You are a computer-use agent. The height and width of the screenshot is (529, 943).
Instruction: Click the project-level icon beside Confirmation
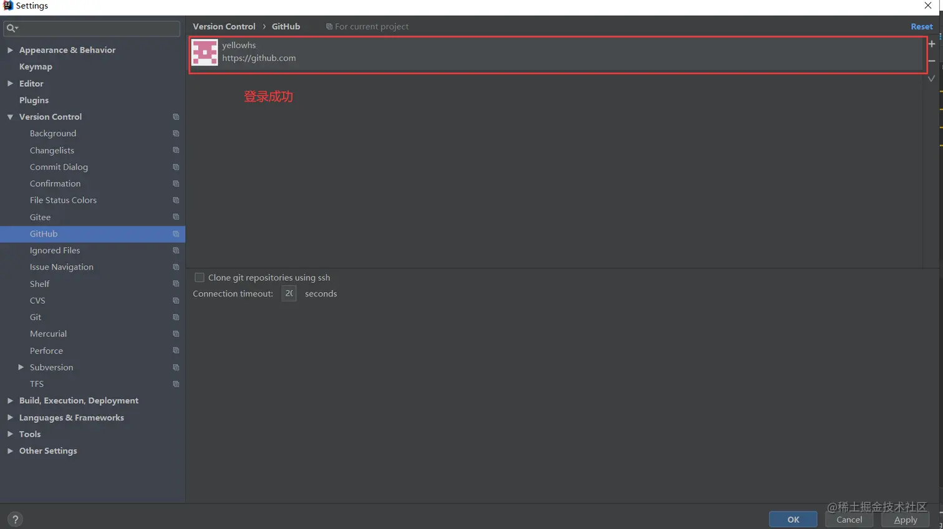176,183
